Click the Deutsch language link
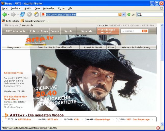This screenshot has height=131, width=165. coord(28,25)
